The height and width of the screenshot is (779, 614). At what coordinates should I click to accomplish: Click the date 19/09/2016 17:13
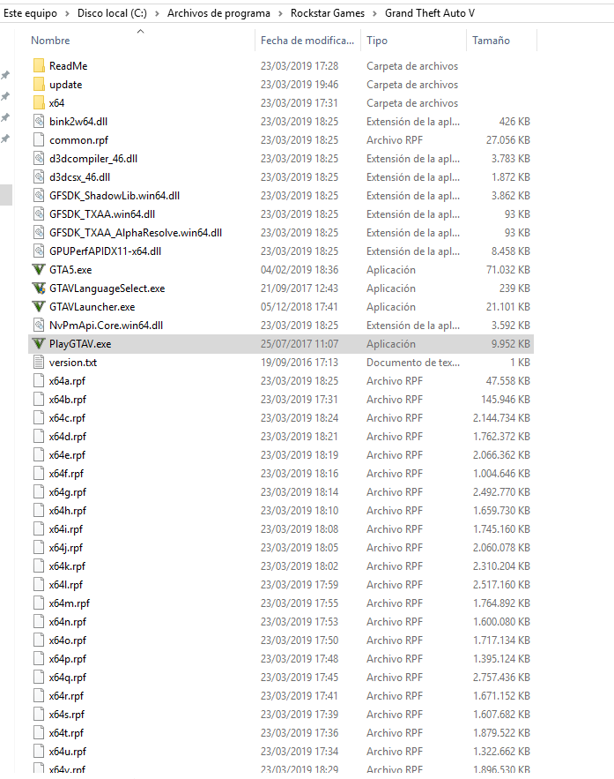(300, 363)
